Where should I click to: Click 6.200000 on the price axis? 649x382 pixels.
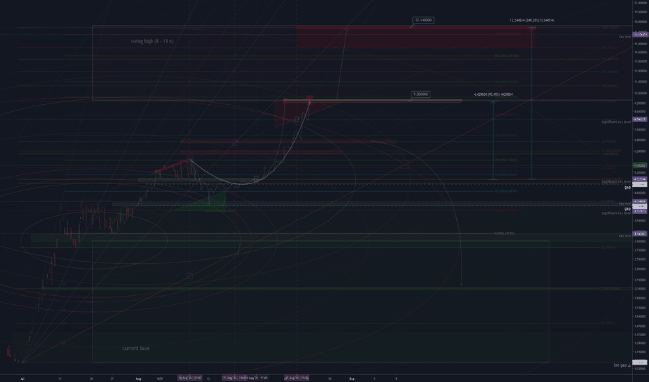pyautogui.click(x=640, y=151)
